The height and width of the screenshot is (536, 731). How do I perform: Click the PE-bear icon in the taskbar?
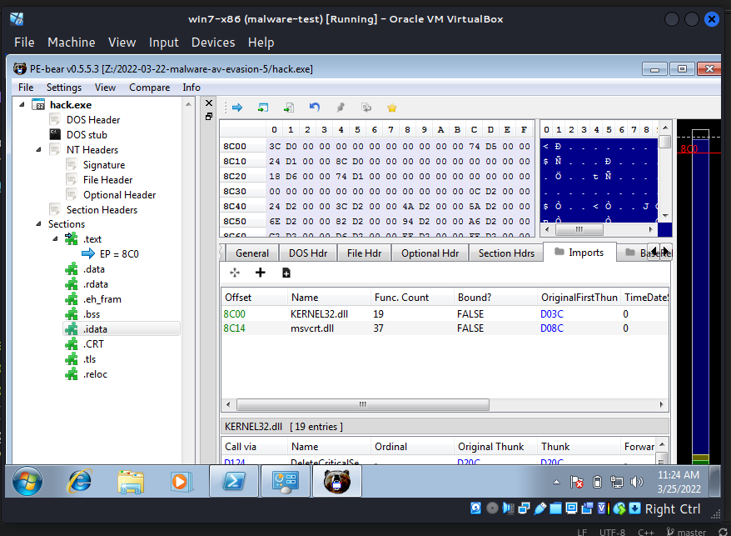click(x=336, y=482)
